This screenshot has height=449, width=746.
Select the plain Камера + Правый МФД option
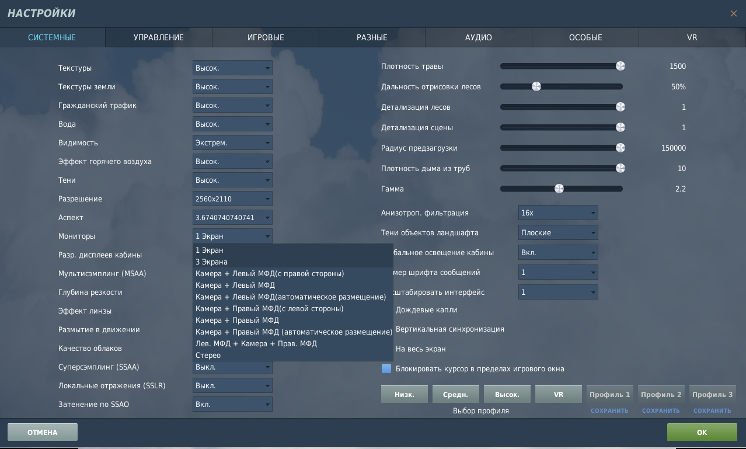(x=293, y=320)
